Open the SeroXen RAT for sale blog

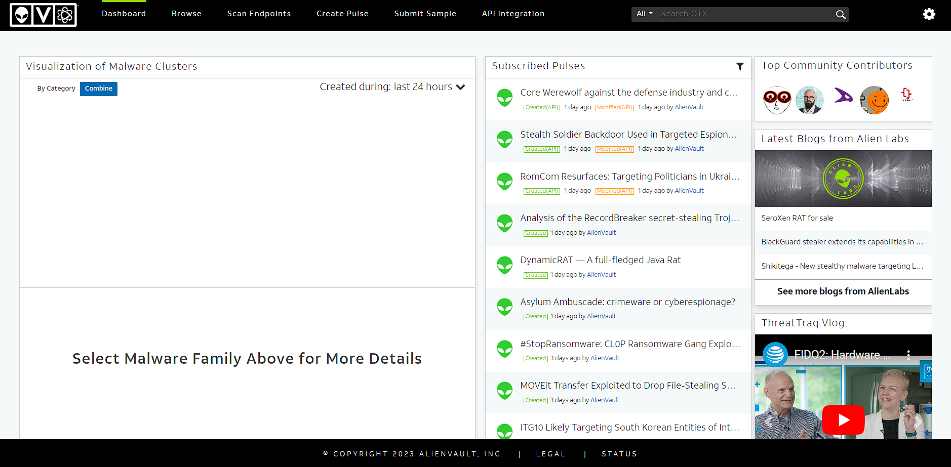[797, 218]
